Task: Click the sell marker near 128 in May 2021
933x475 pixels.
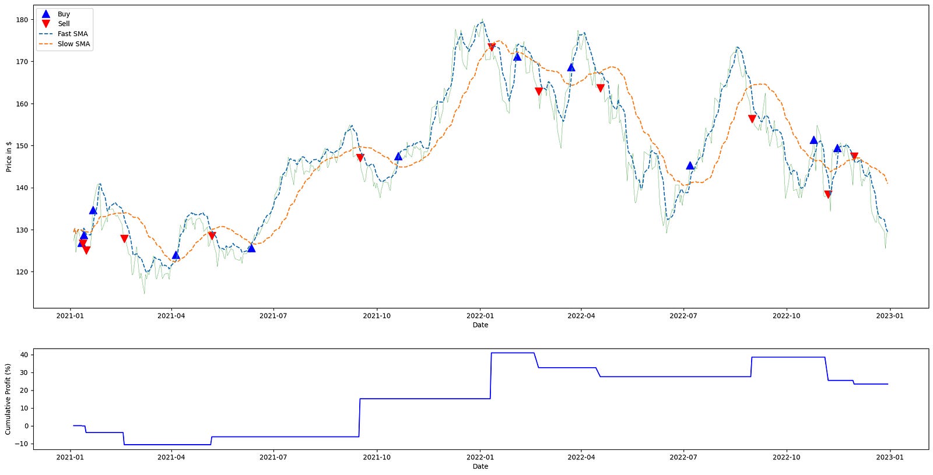Action: point(212,236)
